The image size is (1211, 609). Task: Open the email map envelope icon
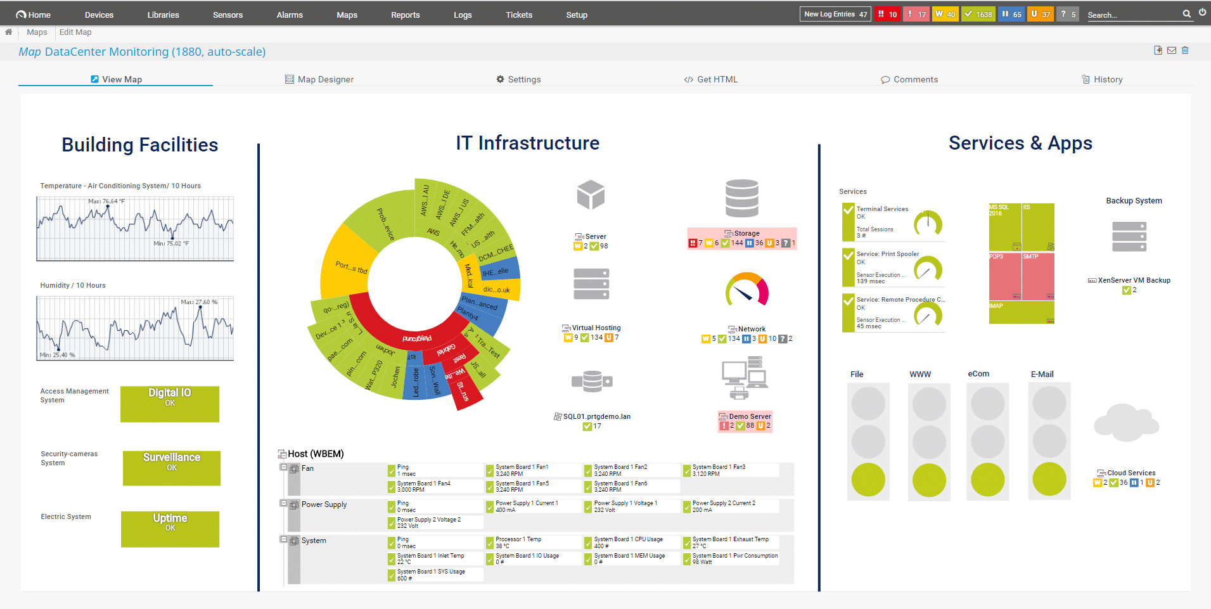1171,50
